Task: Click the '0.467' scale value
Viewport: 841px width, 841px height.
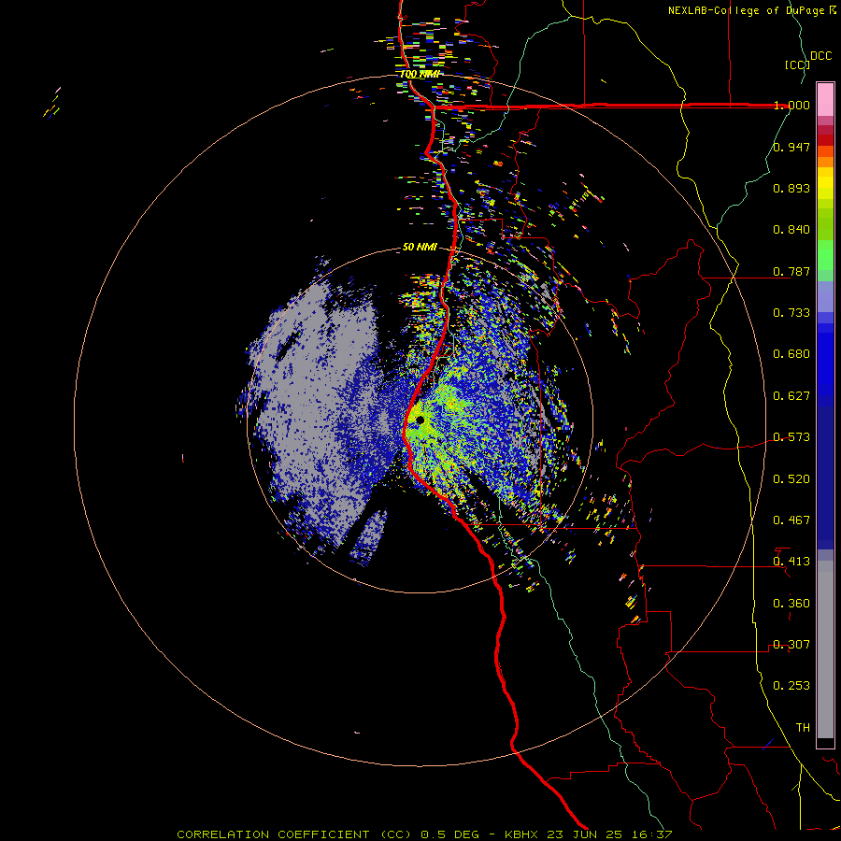Action: pos(791,520)
